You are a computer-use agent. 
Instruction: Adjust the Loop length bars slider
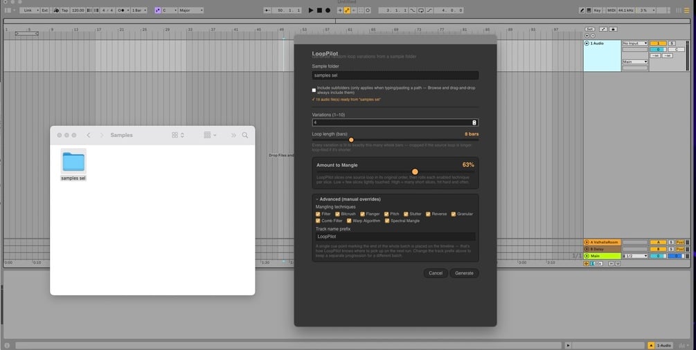351,140
